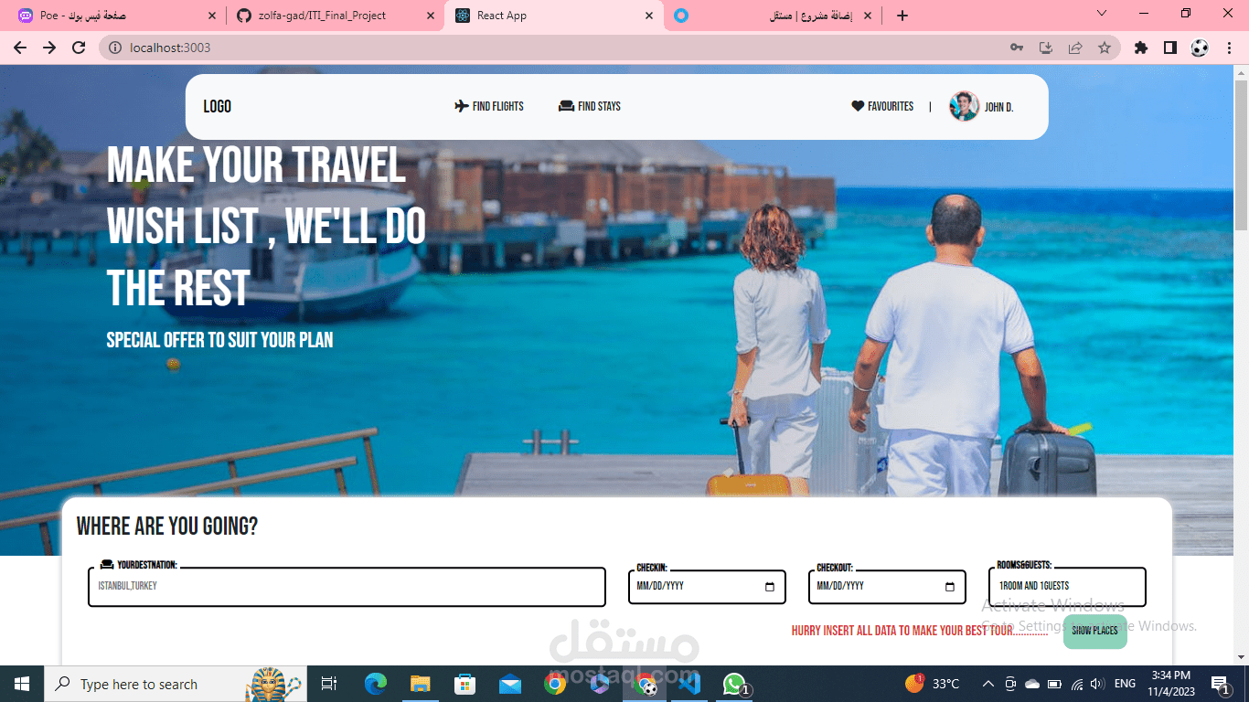Screen dimensions: 1249x702
Task: Open Google Chrome from the taskbar
Action: pos(555,684)
